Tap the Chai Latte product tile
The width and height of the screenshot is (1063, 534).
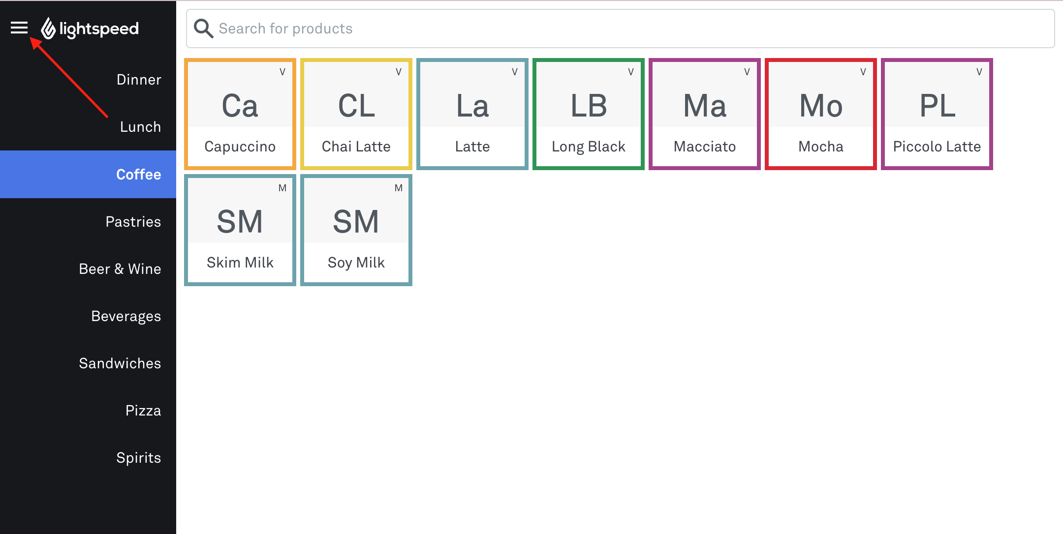click(x=356, y=114)
